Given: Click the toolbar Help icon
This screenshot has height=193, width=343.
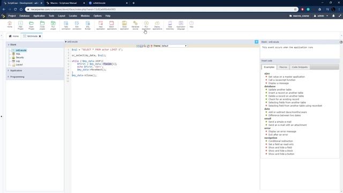Looking at the screenshot, I should point(191,24).
